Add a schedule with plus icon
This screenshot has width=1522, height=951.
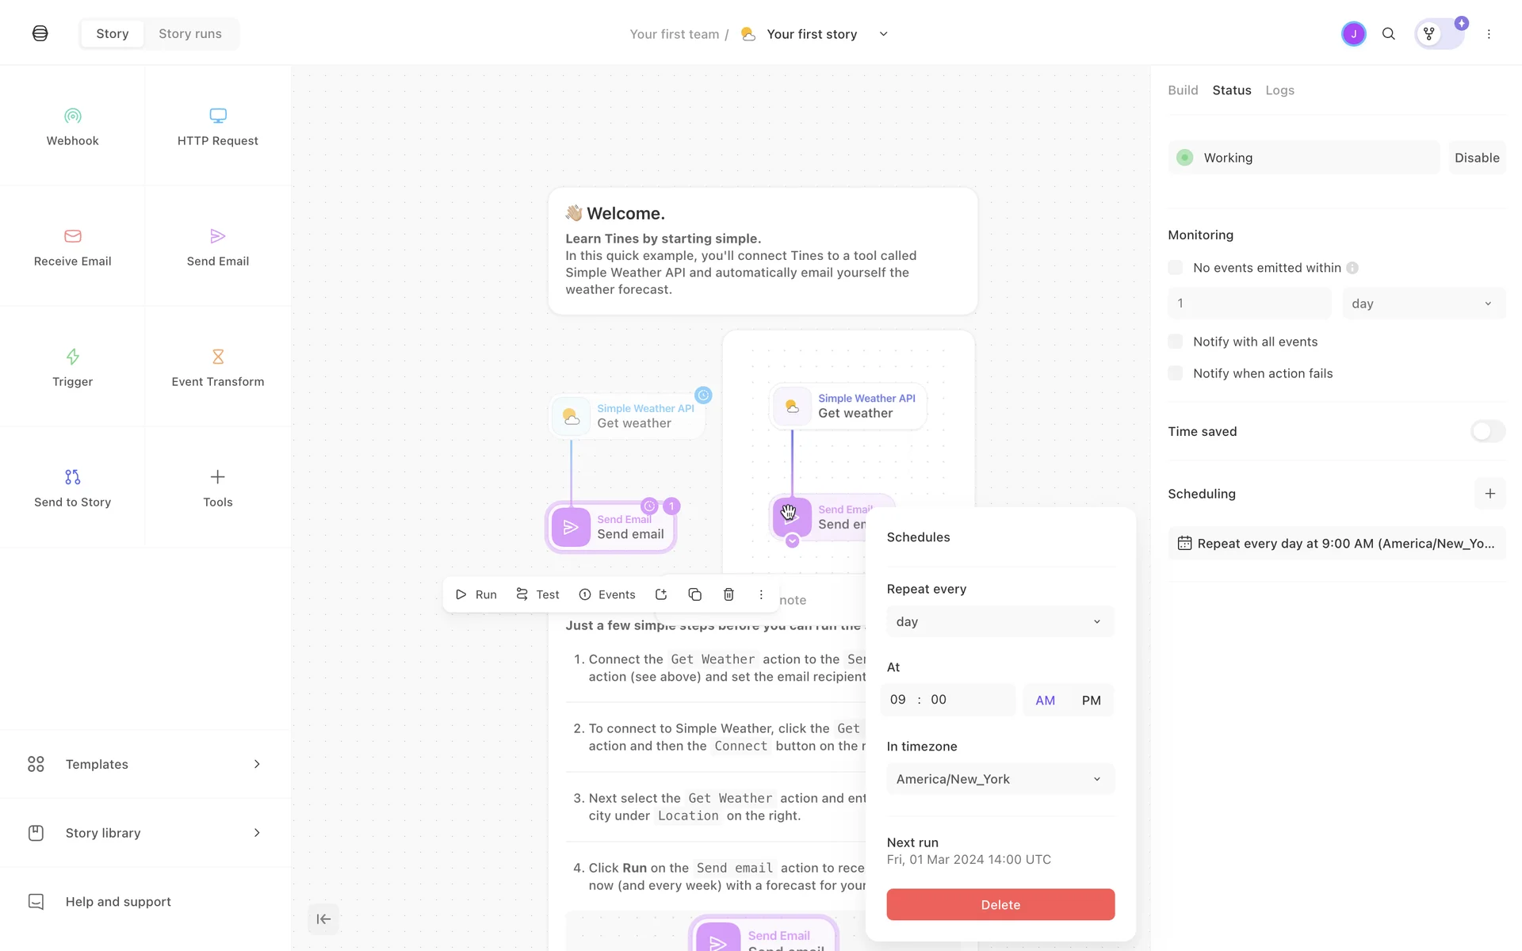pos(1489,494)
